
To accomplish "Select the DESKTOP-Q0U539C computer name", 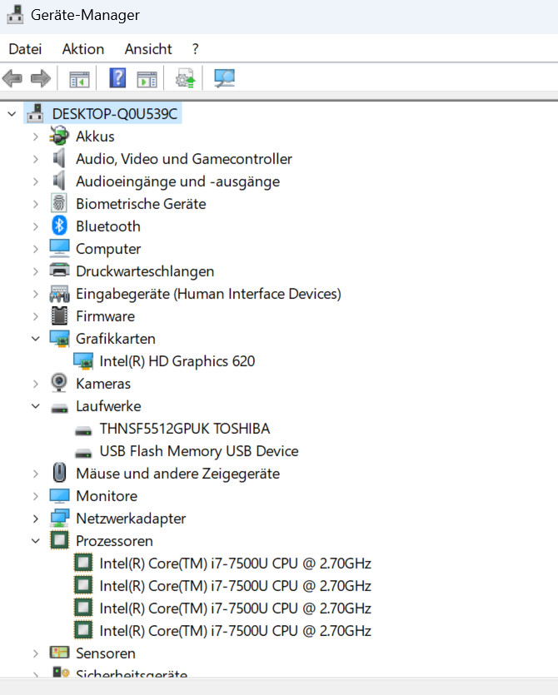I will point(114,114).
